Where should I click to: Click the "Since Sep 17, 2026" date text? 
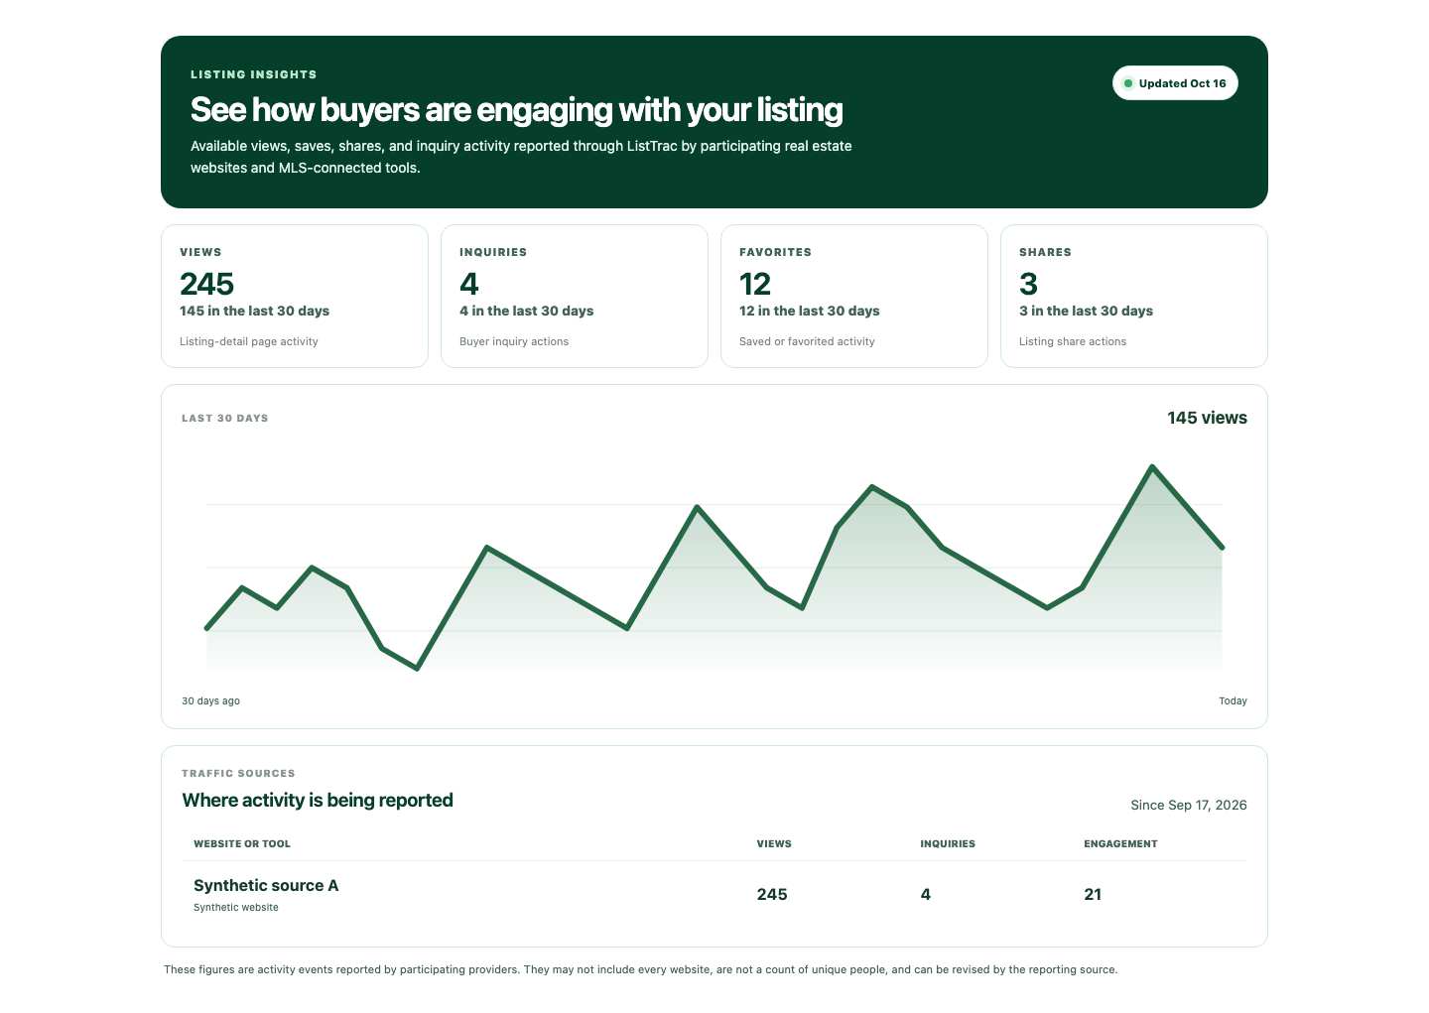click(x=1189, y=805)
